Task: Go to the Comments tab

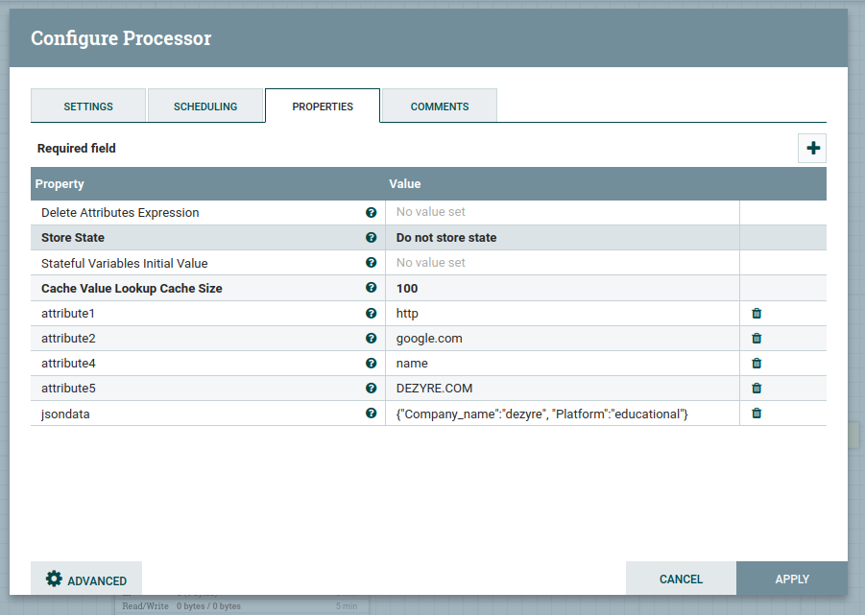Action: (x=440, y=106)
